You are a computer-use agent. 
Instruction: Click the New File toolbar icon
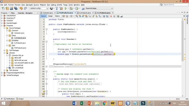pyautogui.click(x=3, y=9)
